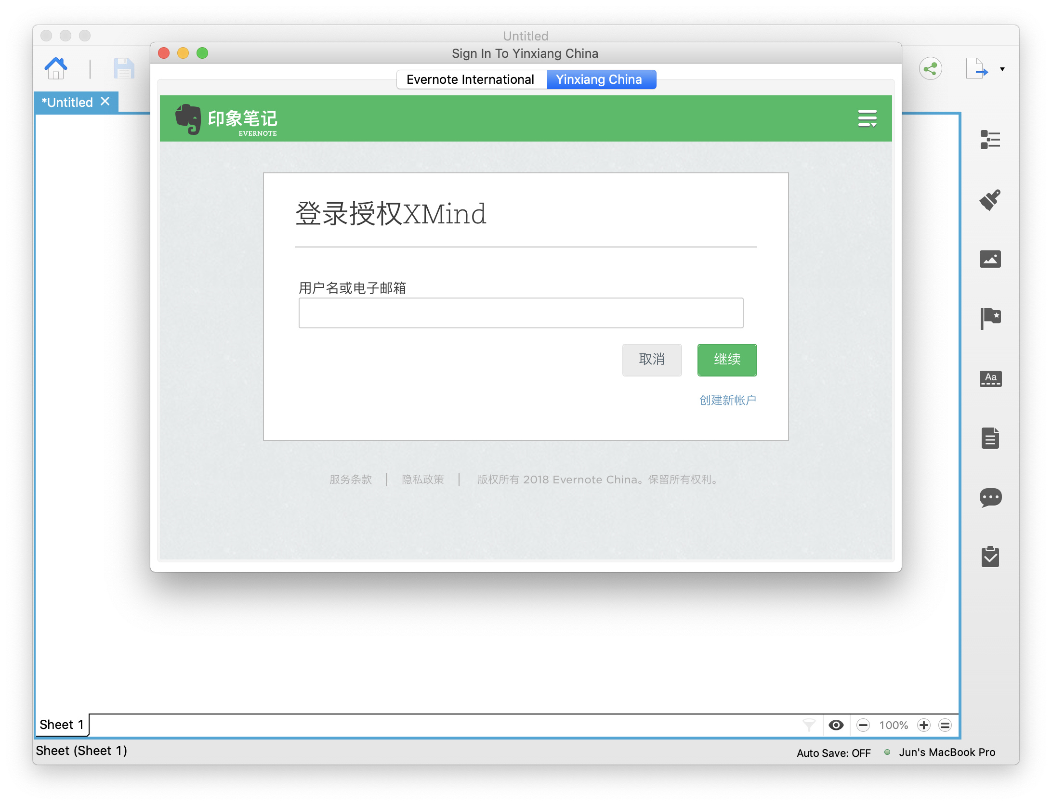Click the Share icon in toolbar
Screen dimensions: 1052x805
click(x=930, y=68)
